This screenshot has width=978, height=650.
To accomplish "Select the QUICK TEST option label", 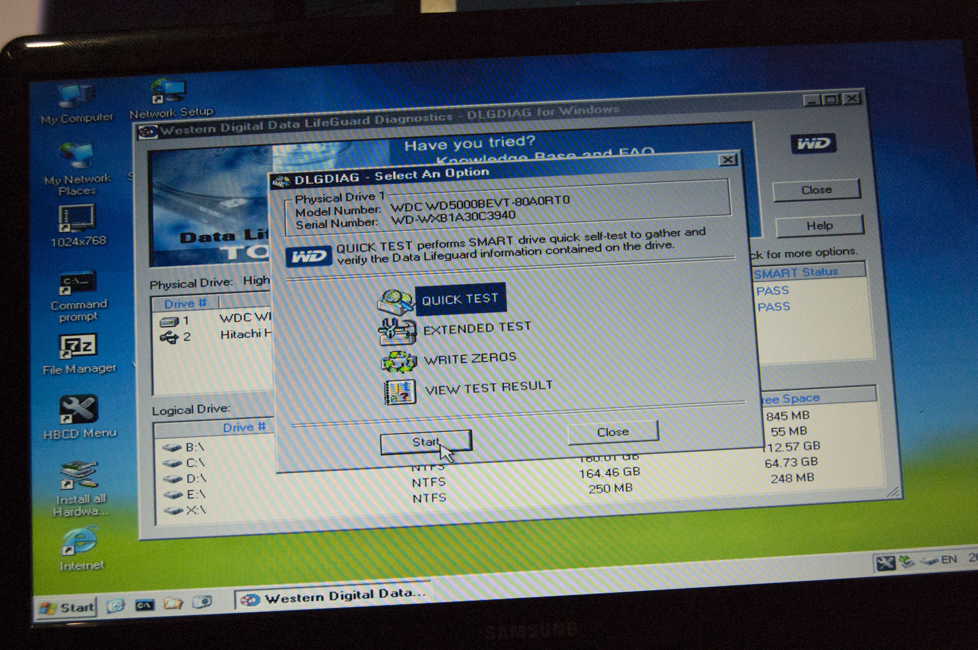I will (460, 299).
